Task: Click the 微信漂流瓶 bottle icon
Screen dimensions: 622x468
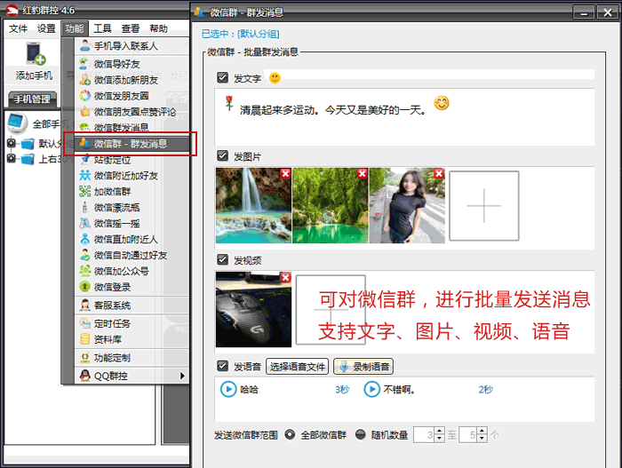Action: [x=84, y=207]
